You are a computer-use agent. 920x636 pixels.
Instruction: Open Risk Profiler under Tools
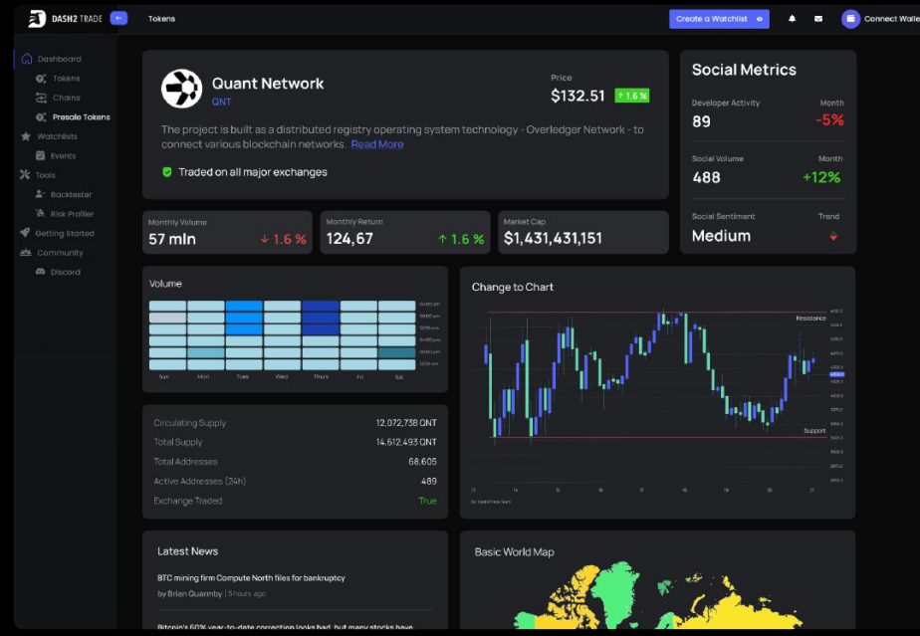click(72, 214)
